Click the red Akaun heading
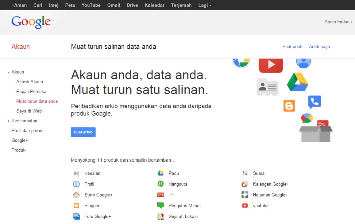355x224 pixels. click(21, 47)
